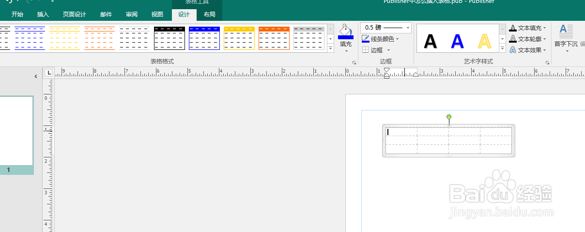Apply the blue header bordered table style
Image resolution: width=585 pixels, height=232 pixels.
point(204,38)
